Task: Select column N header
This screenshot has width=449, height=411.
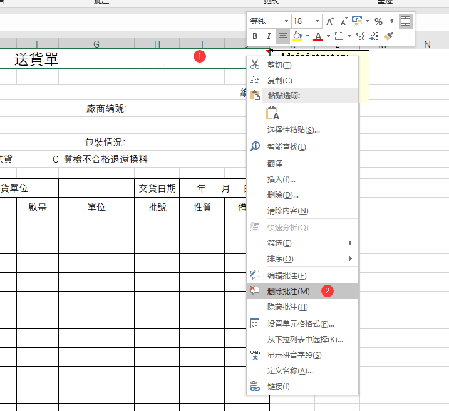Action: coord(427,44)
